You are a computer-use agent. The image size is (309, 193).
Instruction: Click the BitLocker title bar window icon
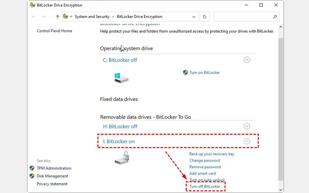tap(32, 5)
